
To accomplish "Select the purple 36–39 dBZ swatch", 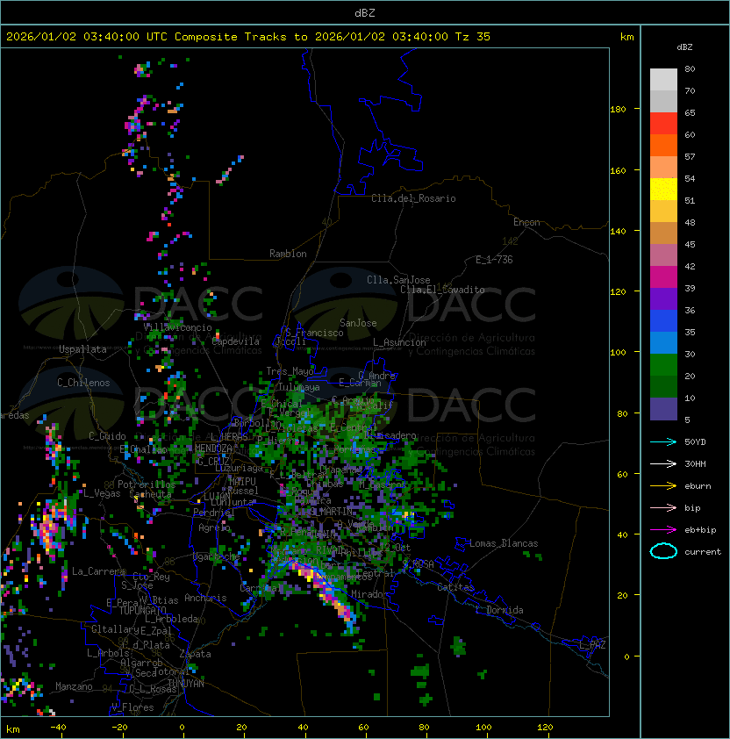I will pyautogui.click(x=663, y=298).
